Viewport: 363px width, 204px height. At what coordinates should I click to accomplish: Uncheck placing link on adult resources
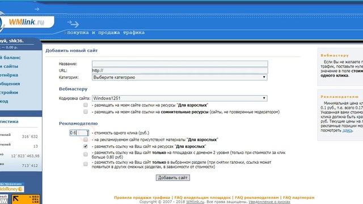[86, 146]
